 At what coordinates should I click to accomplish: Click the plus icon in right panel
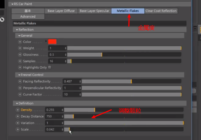coord(195,28)
